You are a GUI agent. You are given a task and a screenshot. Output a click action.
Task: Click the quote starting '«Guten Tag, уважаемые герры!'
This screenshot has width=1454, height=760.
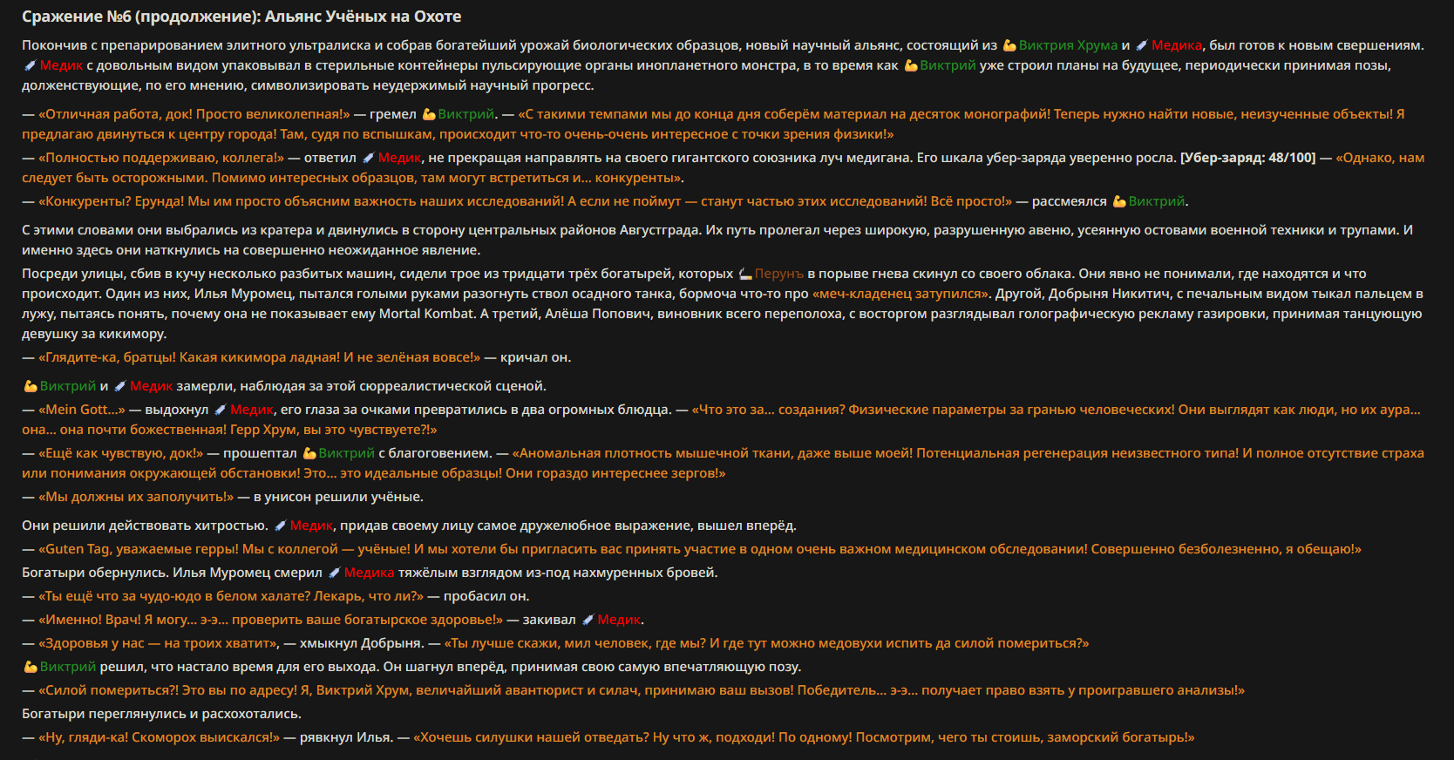pyautogui.click(x=700, y=549)
